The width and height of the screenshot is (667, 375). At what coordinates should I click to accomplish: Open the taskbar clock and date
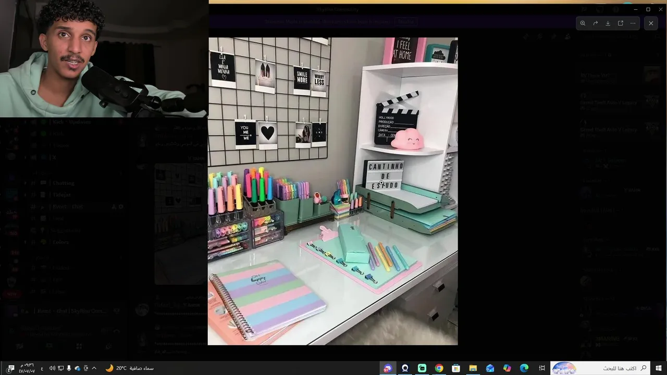27,368
